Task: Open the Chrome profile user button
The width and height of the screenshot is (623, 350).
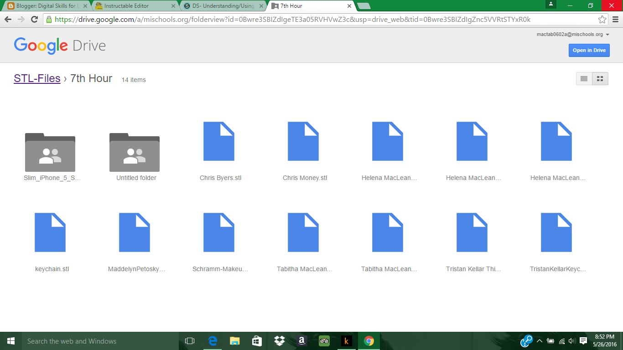Action: coord(551,4)
